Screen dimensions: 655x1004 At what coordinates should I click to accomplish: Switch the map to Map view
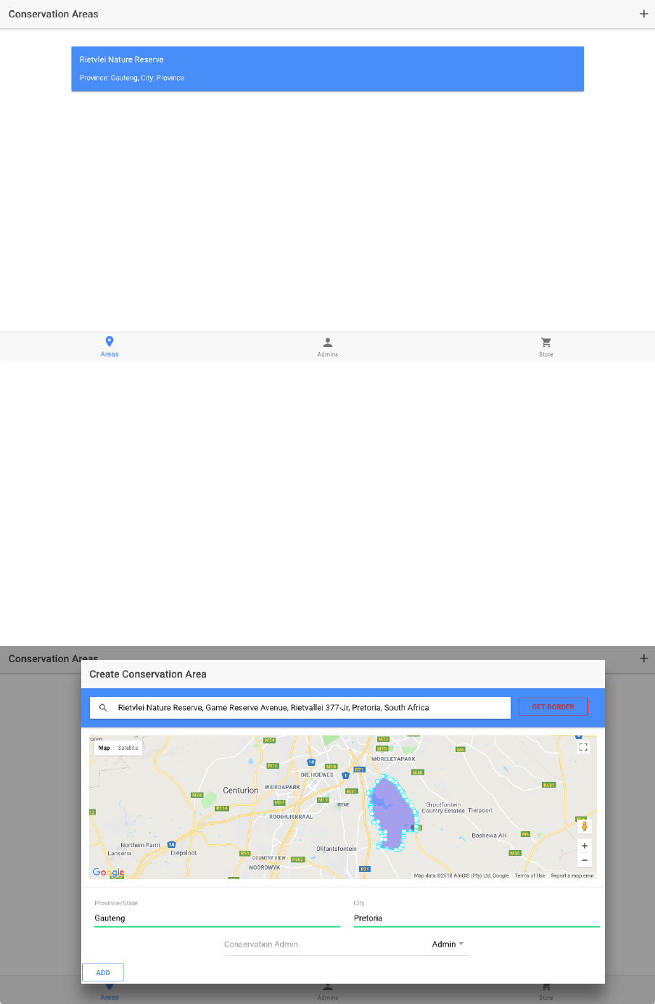[104, 748]
